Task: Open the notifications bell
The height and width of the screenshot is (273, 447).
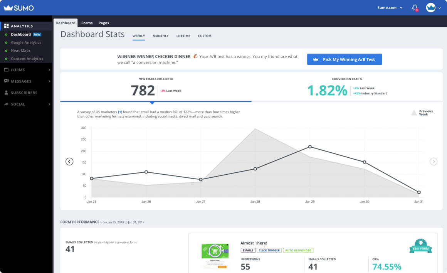Action: 415,7
